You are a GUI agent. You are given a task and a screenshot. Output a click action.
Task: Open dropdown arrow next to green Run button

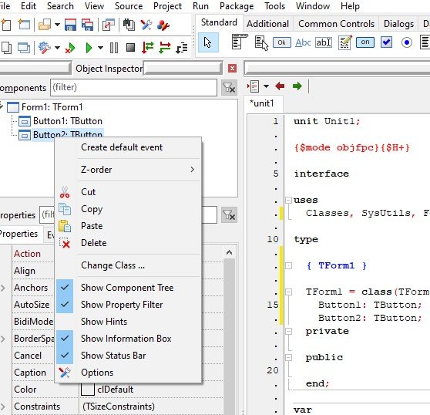100,48
